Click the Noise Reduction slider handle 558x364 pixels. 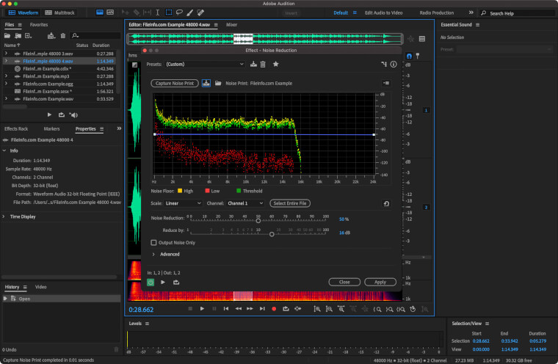point(258,219)
